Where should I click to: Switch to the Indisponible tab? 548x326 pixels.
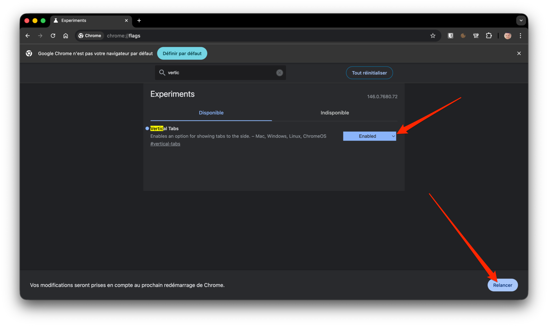pos(335,112)
